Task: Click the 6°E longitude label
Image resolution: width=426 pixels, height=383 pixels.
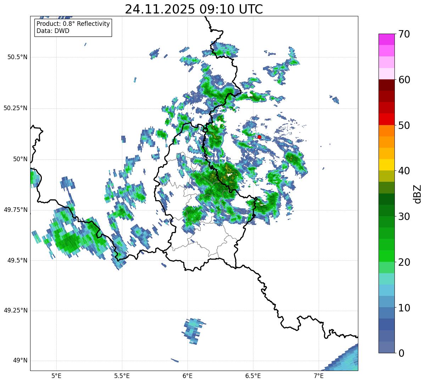Action: [188, 376]
